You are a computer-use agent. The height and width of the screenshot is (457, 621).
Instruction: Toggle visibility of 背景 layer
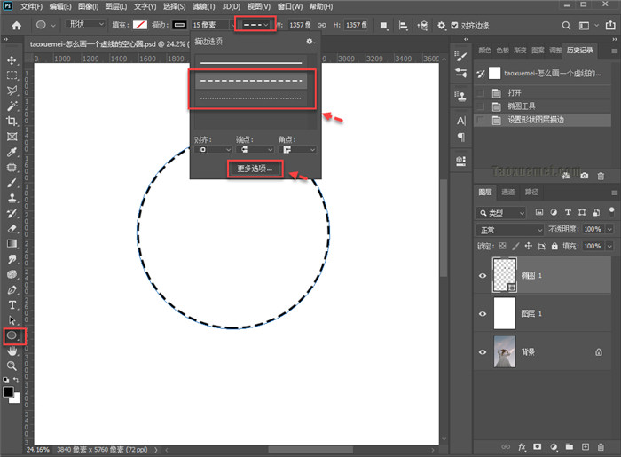coord(483,351)
